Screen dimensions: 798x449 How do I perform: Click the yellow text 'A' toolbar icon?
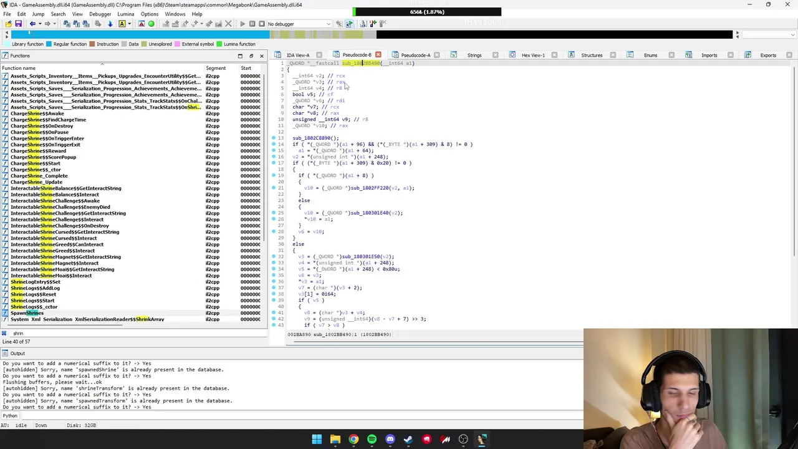click(122, 24)
